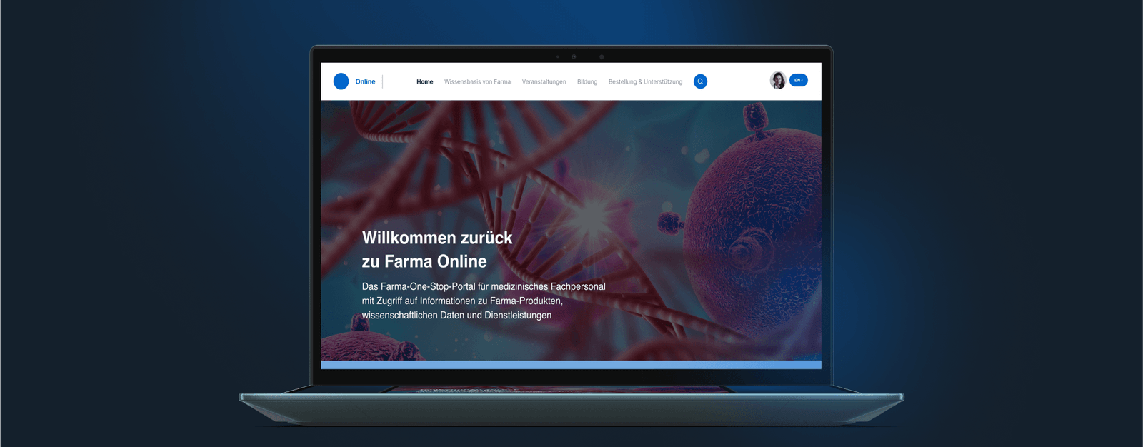Click the small virus particle beside the sphere
Image resolution: width=1143 pixels, height=447 pixels.
[x=670, y=223]
